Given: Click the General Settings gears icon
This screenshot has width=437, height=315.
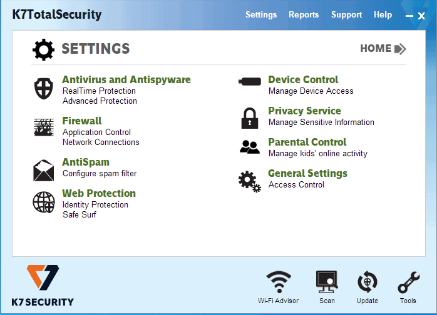Looking at the screenshot, I should click(x=249, y=181).
